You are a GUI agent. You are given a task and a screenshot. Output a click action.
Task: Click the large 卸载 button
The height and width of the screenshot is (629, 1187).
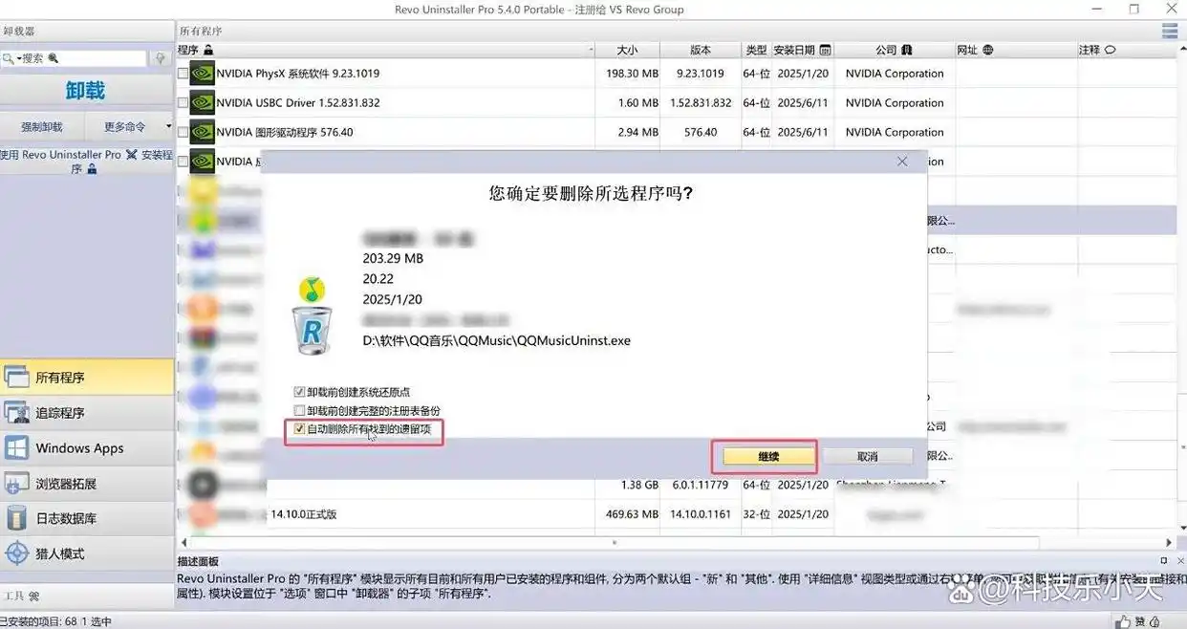pos(86,91)
